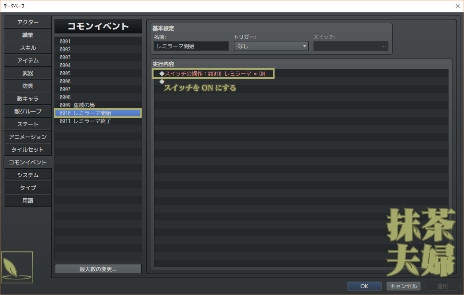Screen dimensions: 464x295
Task: Open the システム tab
Action: (28, 175)
